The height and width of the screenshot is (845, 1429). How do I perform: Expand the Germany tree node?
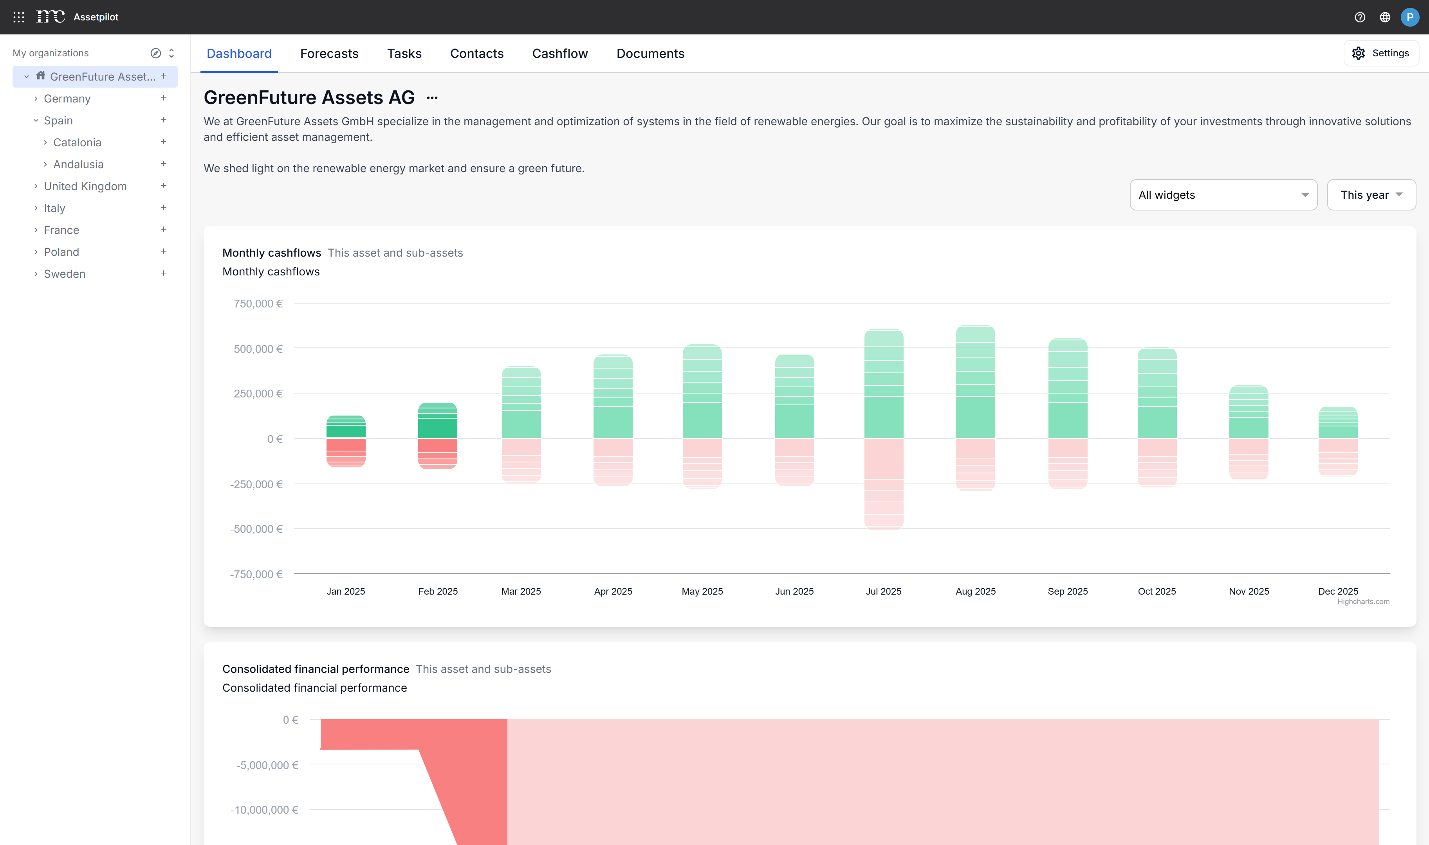[x=36, y=99]
